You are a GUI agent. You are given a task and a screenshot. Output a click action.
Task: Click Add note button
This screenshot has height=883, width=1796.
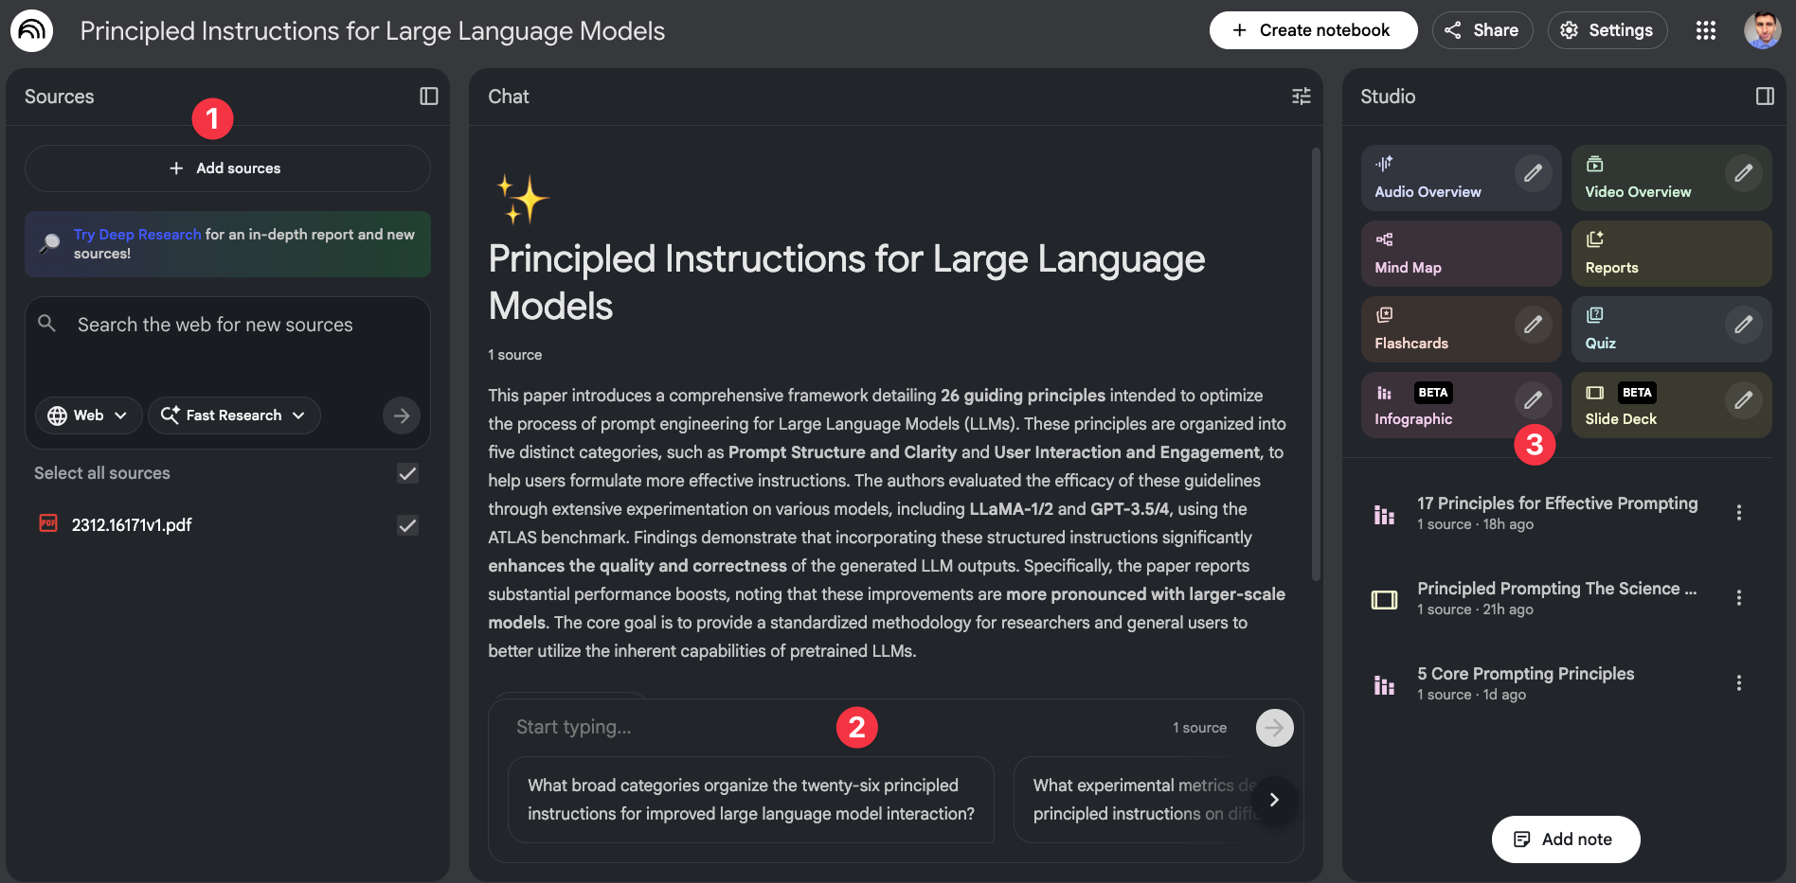click(1566, 839)
